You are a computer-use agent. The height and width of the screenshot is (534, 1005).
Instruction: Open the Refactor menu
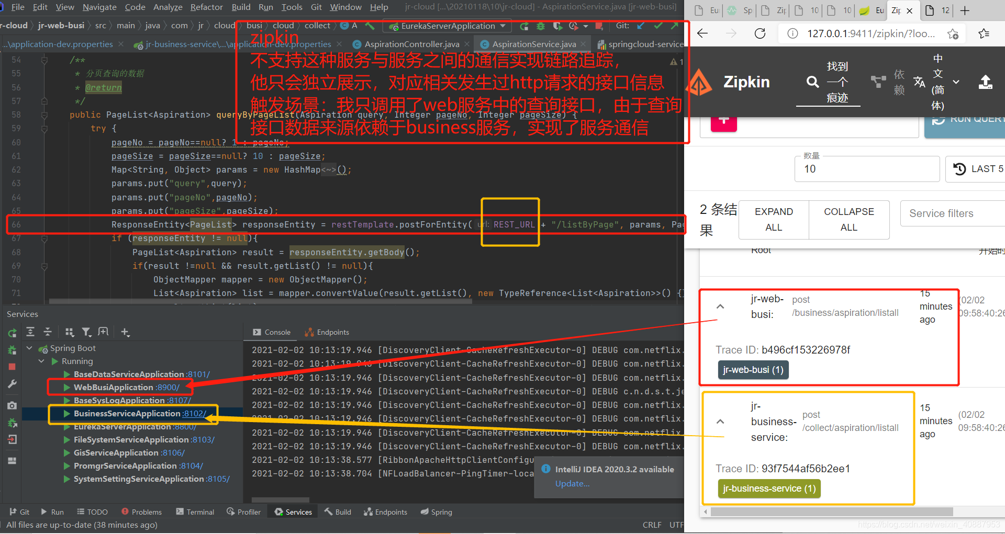point(206,7)
